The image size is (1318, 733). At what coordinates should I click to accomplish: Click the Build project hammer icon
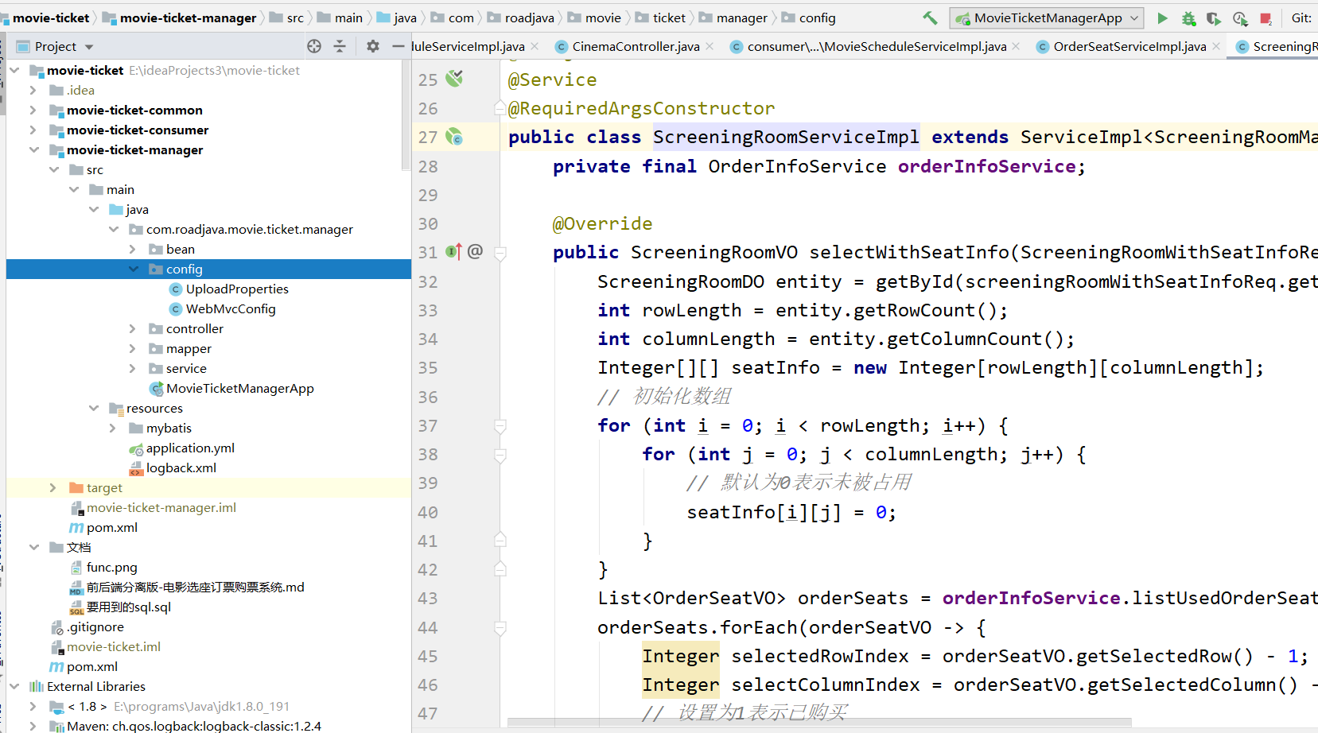929,17
